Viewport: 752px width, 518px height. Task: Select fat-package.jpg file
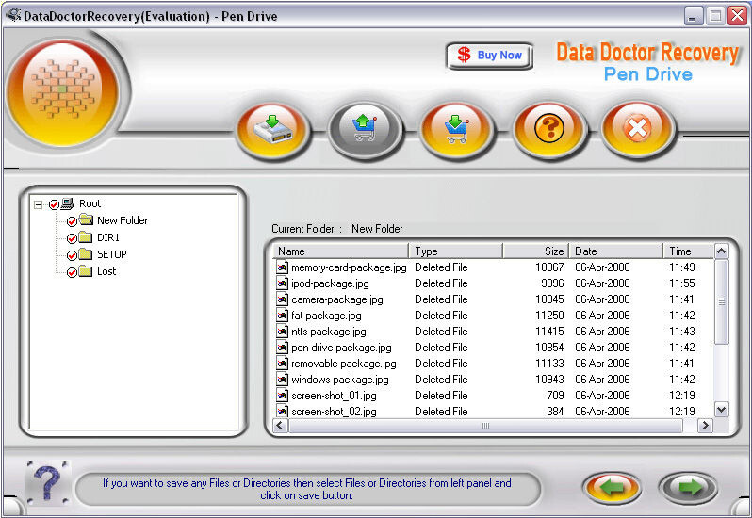[x=326, y=316]
